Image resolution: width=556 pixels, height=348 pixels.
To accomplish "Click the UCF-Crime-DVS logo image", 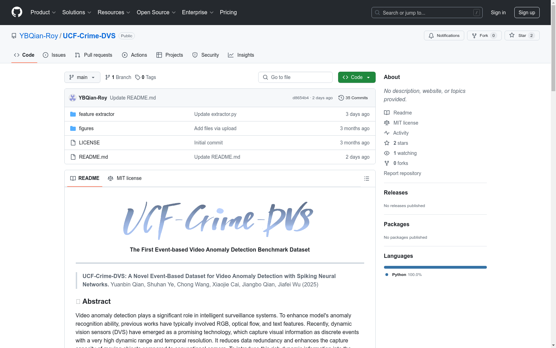I will pyautogui.click(x=219, y=221).
